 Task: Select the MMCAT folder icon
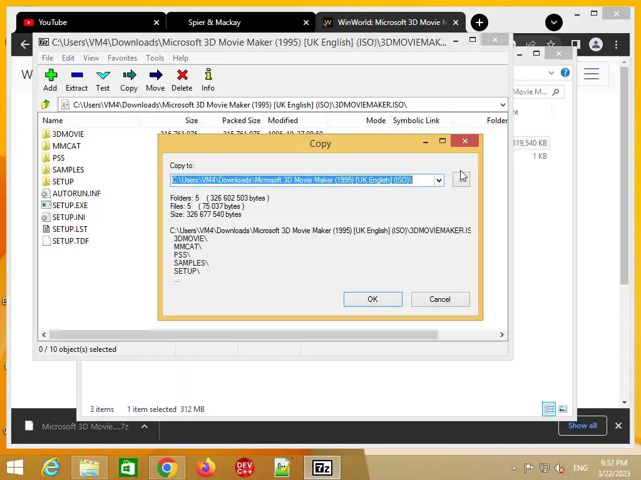46,146
